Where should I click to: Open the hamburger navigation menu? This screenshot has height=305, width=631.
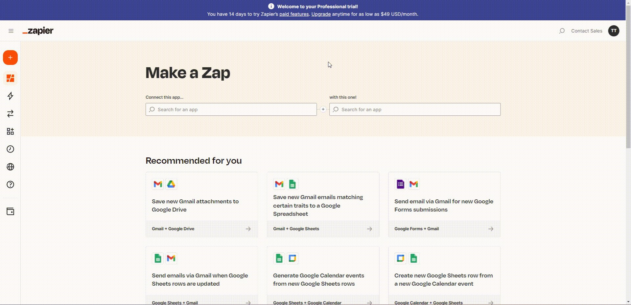11,31
